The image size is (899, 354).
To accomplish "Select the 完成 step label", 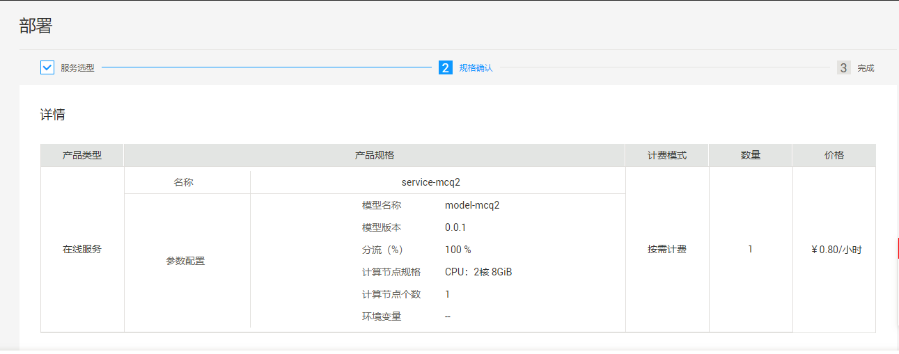I will tap(866, 68).
